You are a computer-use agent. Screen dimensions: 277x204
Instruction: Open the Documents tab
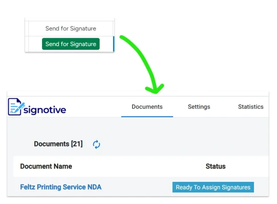[x=147, y=107]
